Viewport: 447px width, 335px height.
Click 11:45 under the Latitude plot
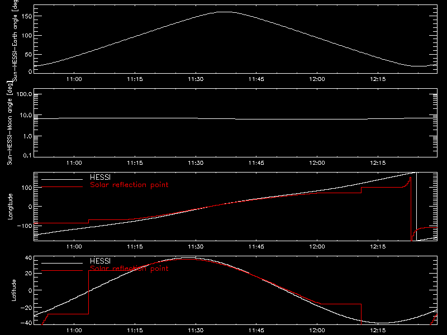tap(256, 331)
